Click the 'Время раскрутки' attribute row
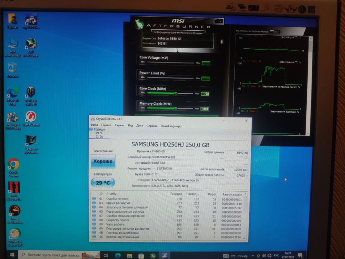 [x=167, y=203]
